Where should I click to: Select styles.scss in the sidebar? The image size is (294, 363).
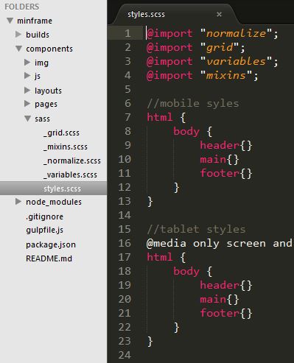pos(53,188)
